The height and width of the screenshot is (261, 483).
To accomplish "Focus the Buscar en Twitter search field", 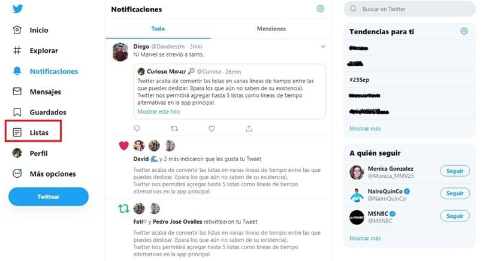I will pyautogui.click(x=410, y=9).
